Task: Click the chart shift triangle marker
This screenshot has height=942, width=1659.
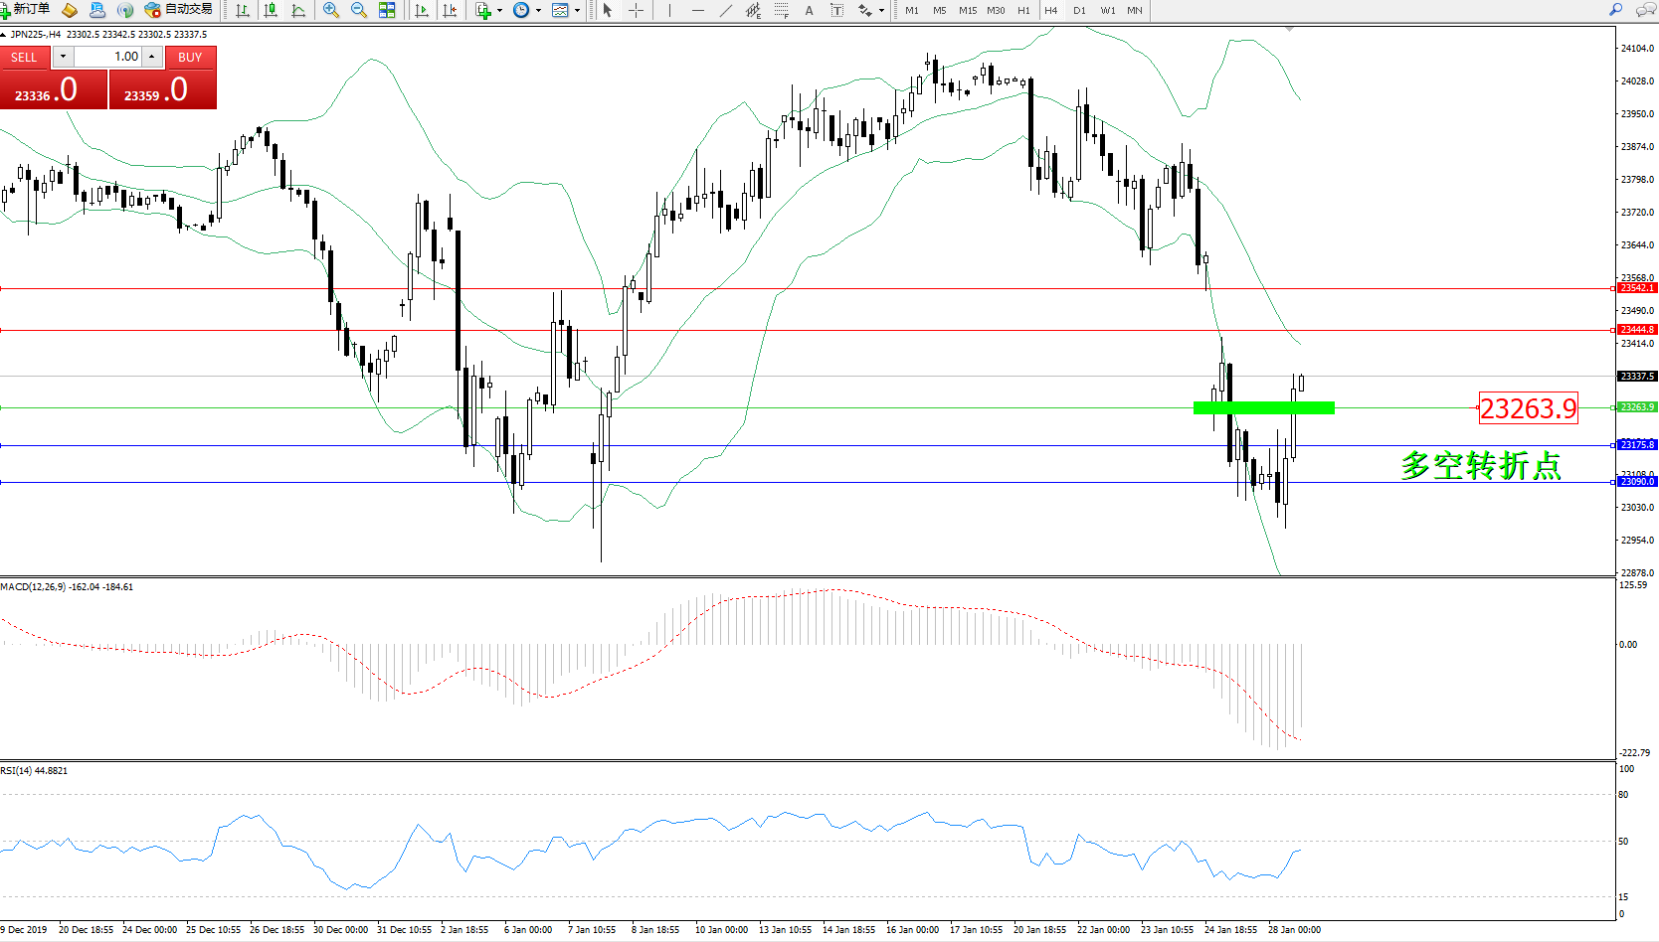Action: tap(1290, 30)
